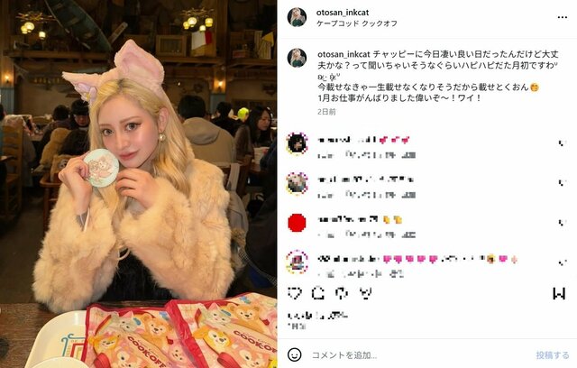Viewport: 577px width, 368px height.
Task: Like the second comment's heart
Action: pyautogui.click(x=562, y=182)
